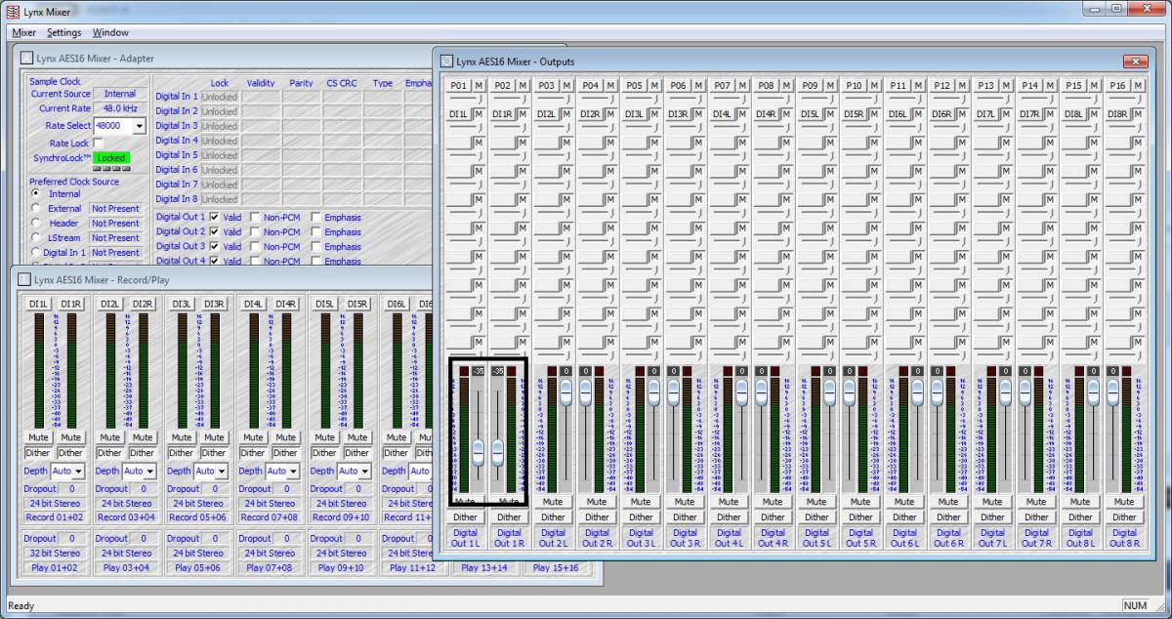Click the 48.0 kHz current rate value

coord(120,108)
